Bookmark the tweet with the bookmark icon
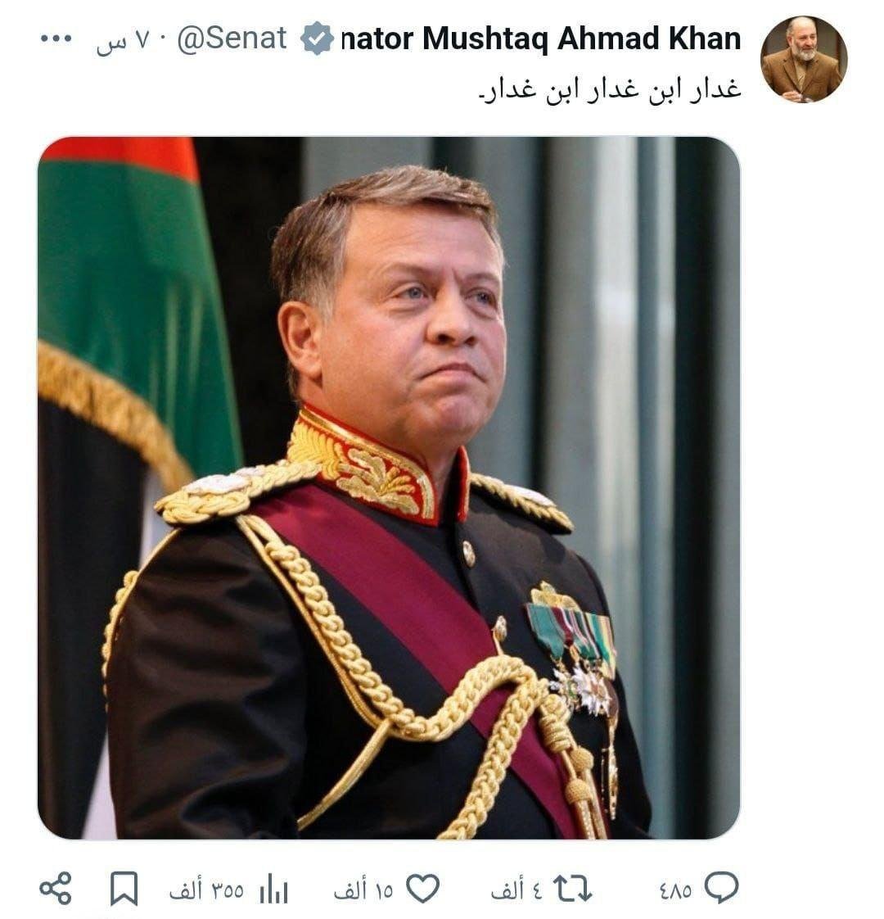The image size is (884, 919). (124, 889)
